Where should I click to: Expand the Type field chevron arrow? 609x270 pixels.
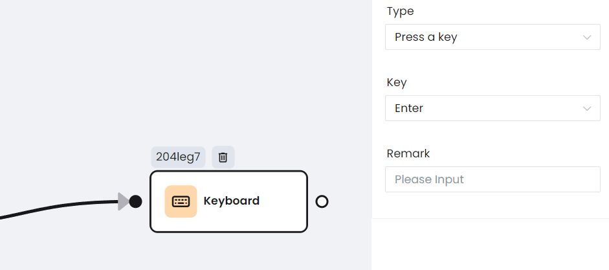[587, 38]
